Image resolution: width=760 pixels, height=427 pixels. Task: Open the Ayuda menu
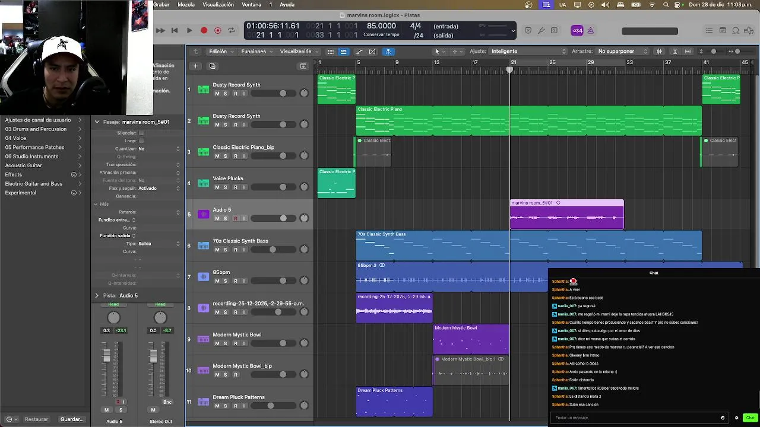click(x=287, y=5)
